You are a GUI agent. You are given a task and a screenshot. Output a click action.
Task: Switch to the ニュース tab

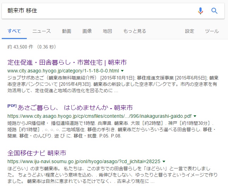pos(42,31)
